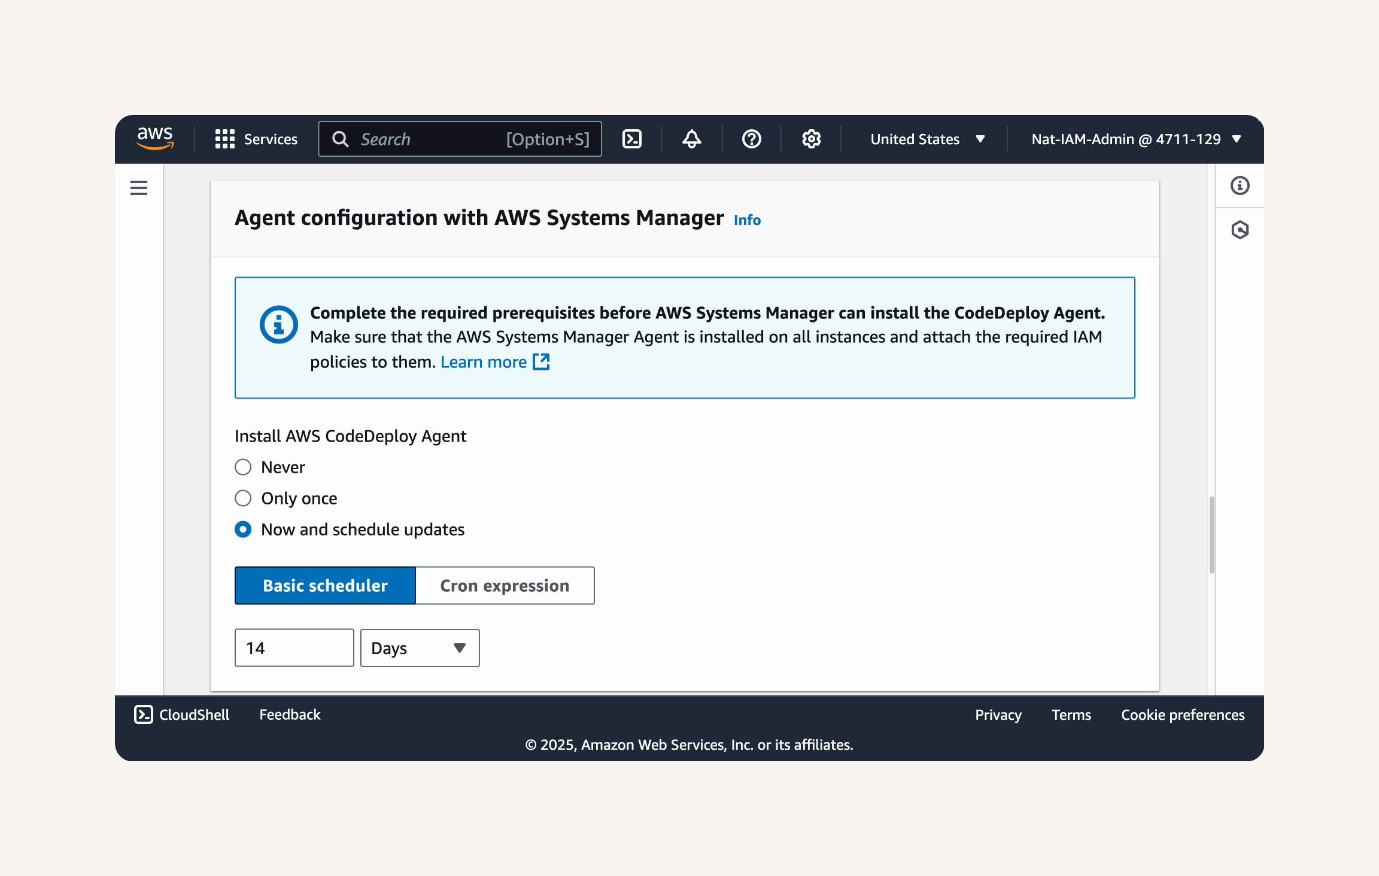This screenshot has width=1379, height=876.
Task: Click the CloudShell terminal icon in the footer
Action: [144, 714]
